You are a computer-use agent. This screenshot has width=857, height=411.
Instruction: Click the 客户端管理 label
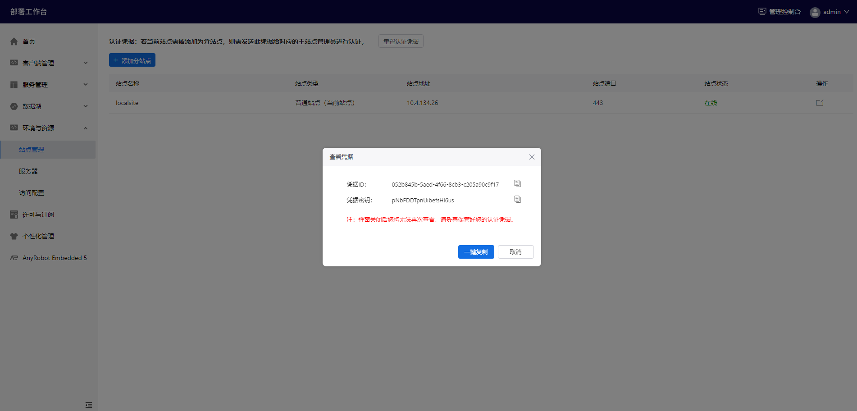pyautogui.click(x=38, y=63)
